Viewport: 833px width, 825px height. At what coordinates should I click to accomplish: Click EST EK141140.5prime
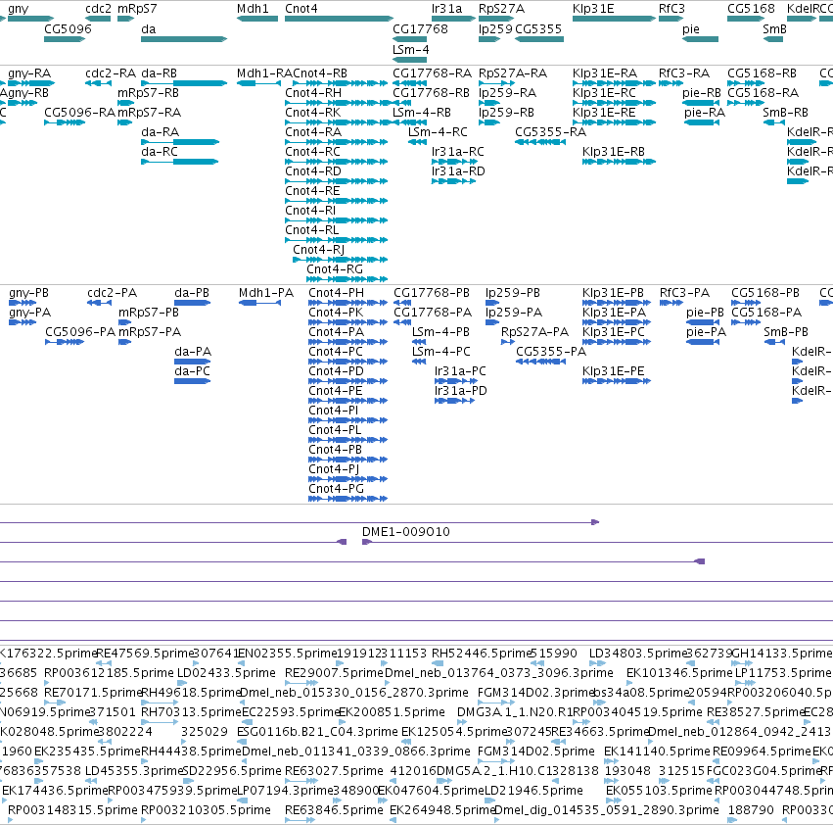tap(657, 752)
